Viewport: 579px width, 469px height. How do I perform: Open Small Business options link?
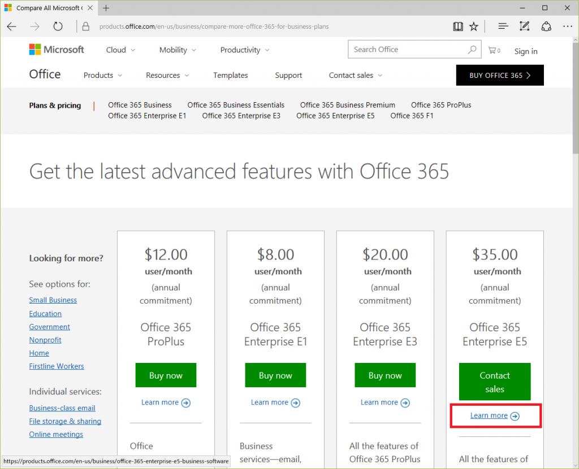(53, 300)
